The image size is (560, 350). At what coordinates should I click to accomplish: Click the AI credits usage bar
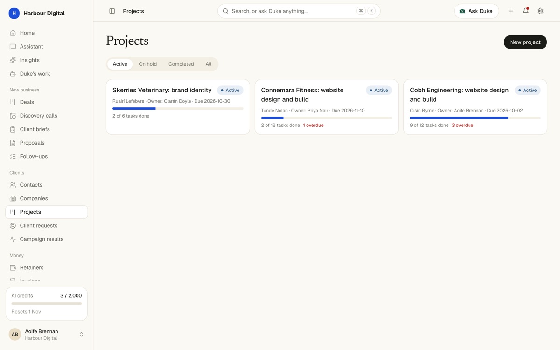(x=47, y=304)
